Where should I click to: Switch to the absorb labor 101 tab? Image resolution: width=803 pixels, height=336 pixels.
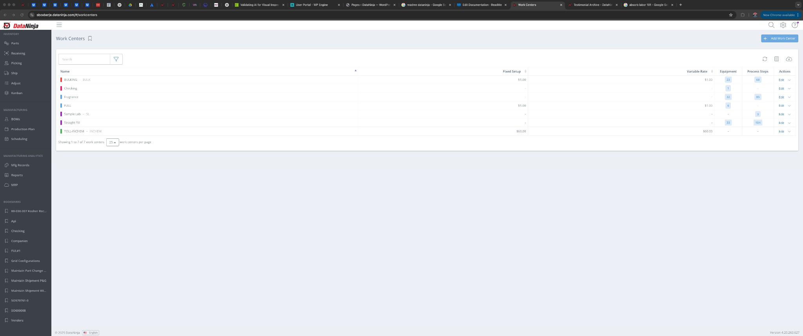(648, 5)
